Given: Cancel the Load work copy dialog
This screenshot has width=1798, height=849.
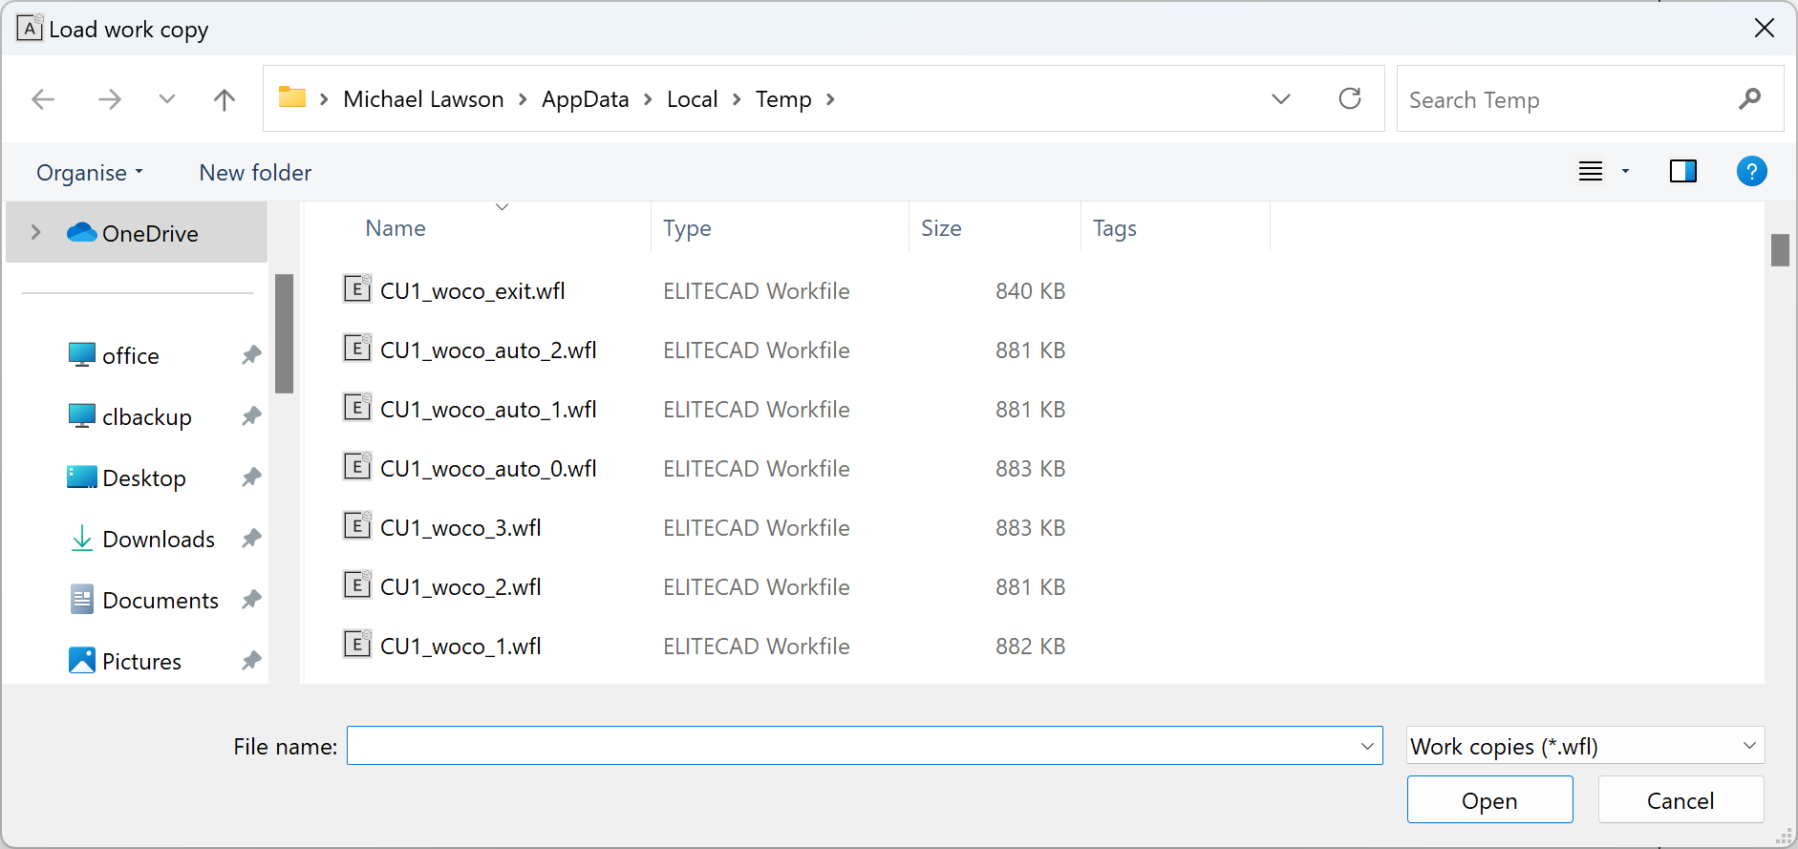Looking at the screenshot, I should click(1680, 800).
